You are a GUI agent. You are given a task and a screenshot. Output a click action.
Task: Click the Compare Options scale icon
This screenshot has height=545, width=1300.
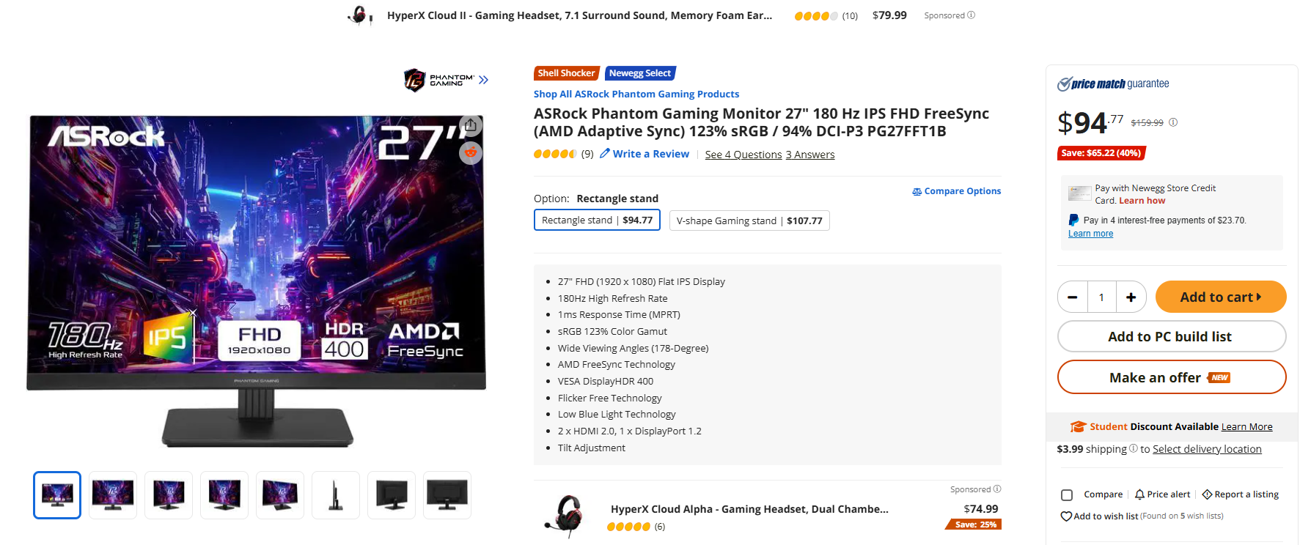click(916, 191)
